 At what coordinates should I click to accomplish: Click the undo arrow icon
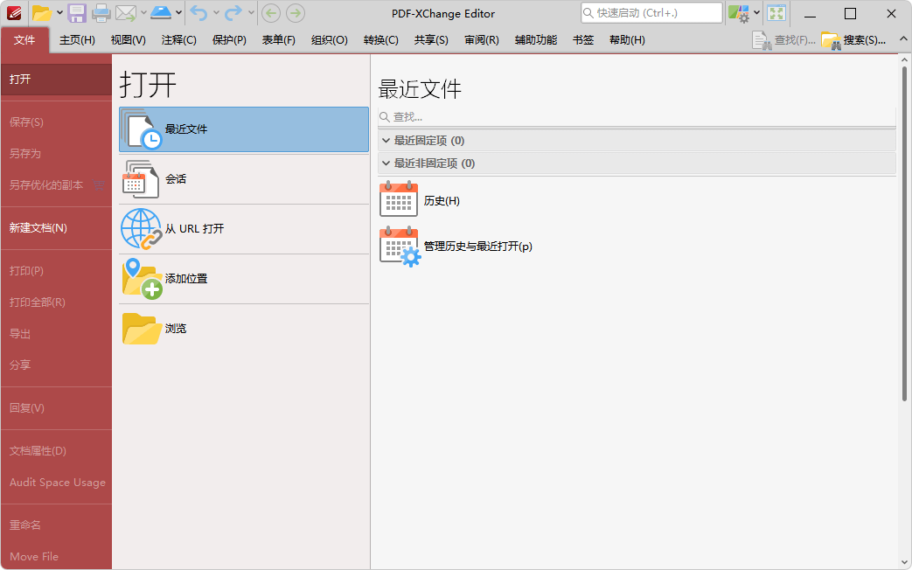click(198, 13)
